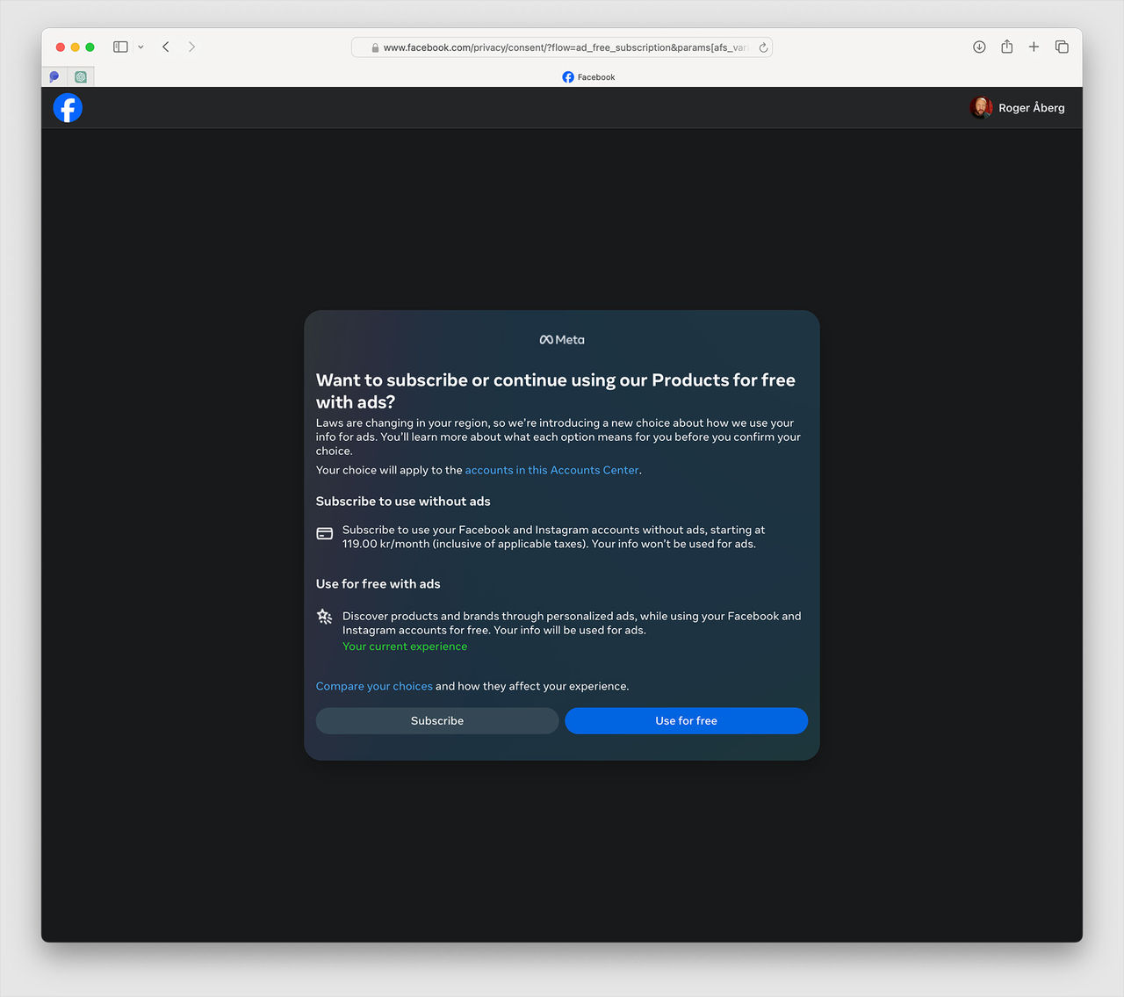Go back to the previous page

pyautogui.click(x=166, y=47)
